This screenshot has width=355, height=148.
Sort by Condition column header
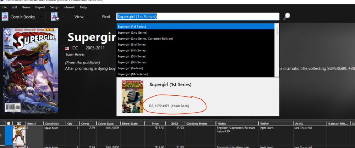click(x=54, y=124)
